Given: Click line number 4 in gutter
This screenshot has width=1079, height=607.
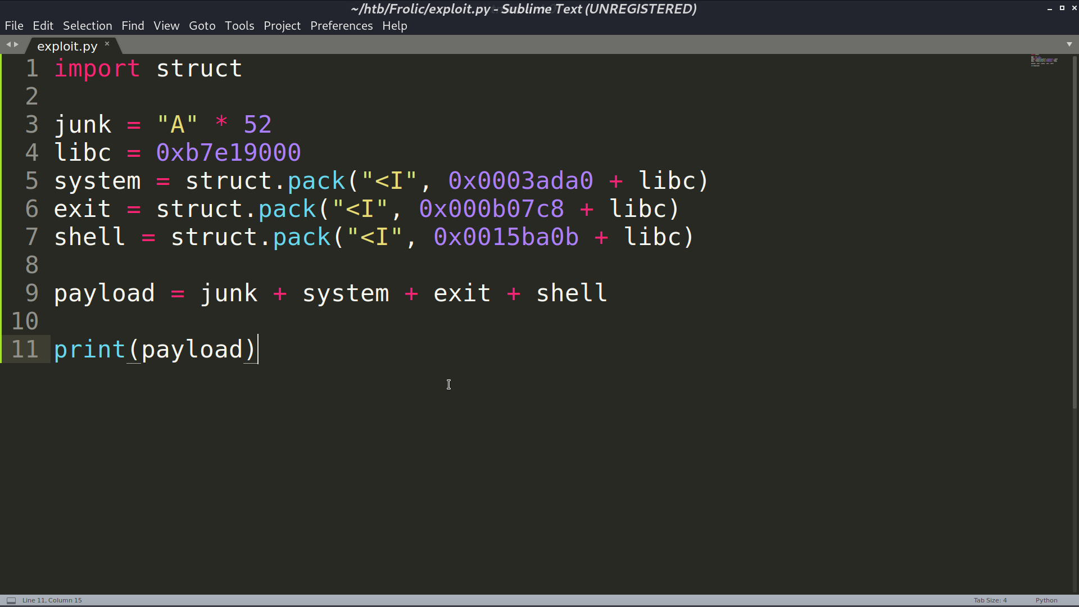Looking at the screenshot, I should (32, 153).
